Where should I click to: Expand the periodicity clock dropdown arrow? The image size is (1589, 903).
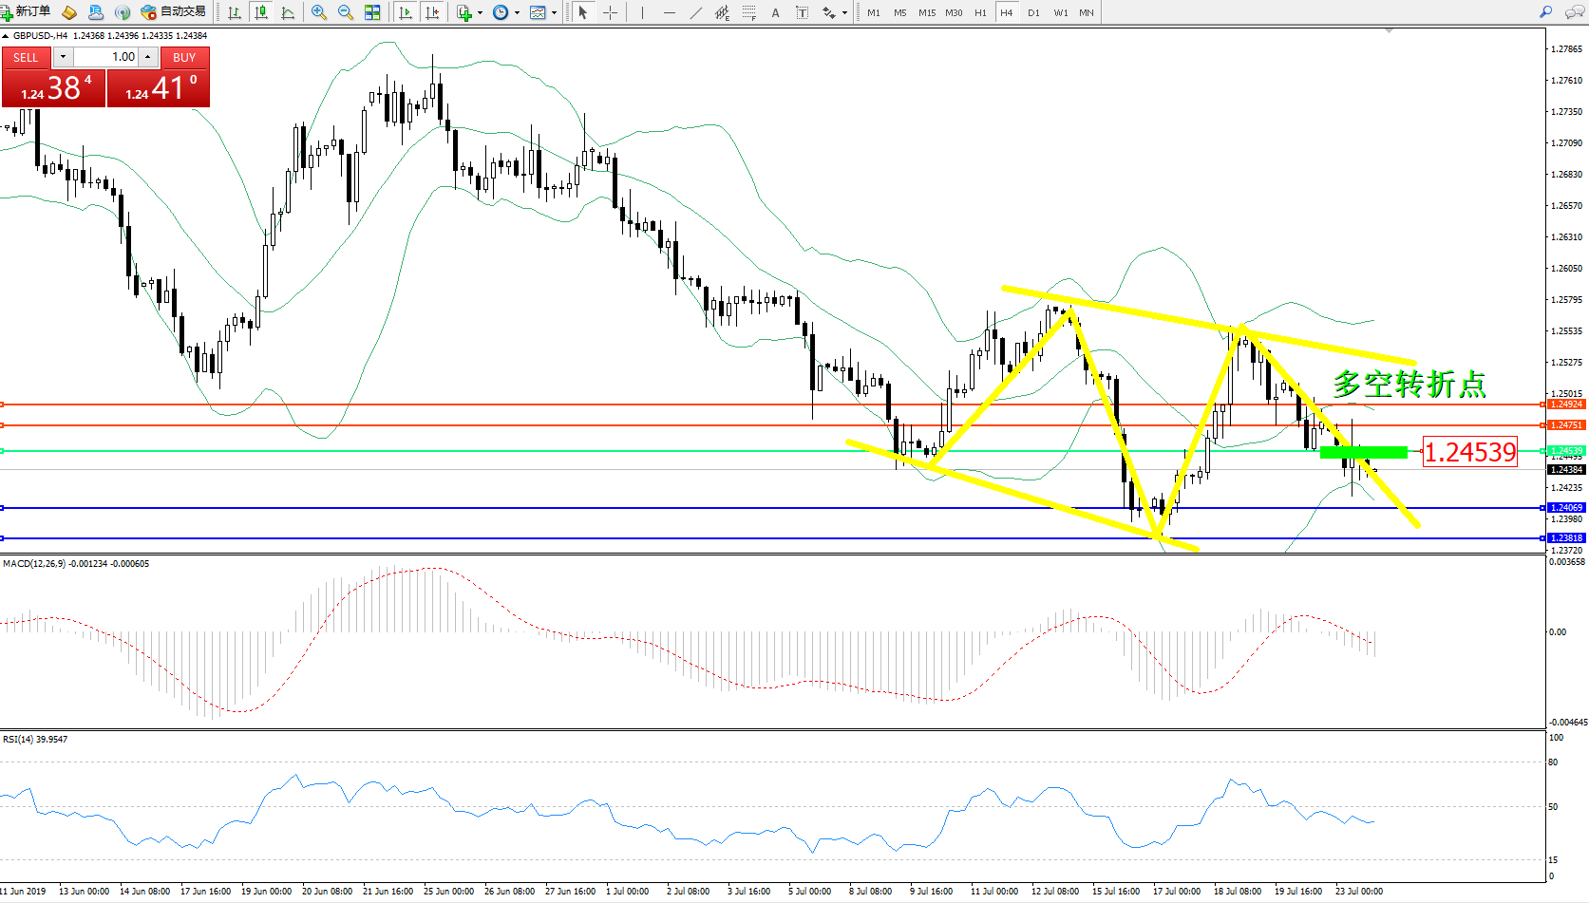point(517,13)
